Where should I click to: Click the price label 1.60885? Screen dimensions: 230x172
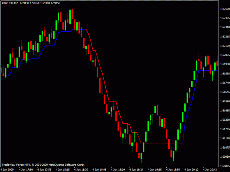(x=225, y=166)
